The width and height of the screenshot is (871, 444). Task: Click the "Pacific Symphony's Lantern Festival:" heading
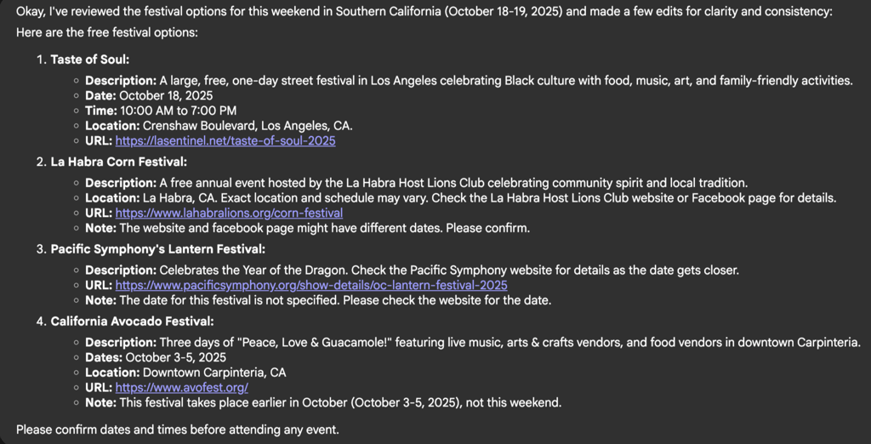tap(157, 249)
